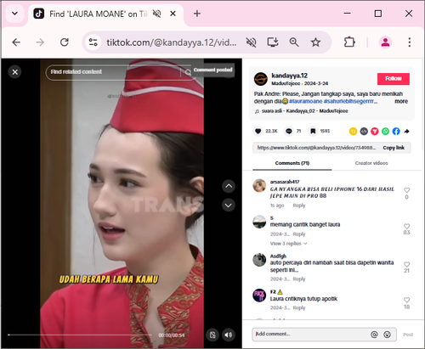The width and height of the screenshot is (425, 349).
Task: Open a new browser tab
Action: point(197,14)
